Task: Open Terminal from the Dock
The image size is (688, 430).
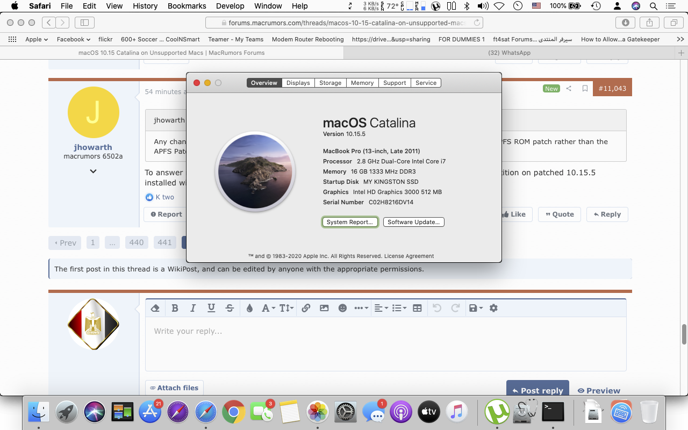Action: click(553, 412)
